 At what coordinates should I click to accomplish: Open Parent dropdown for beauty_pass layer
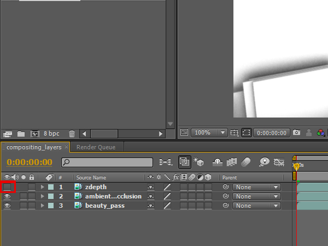pyautogui.click(x=256, y=206)
